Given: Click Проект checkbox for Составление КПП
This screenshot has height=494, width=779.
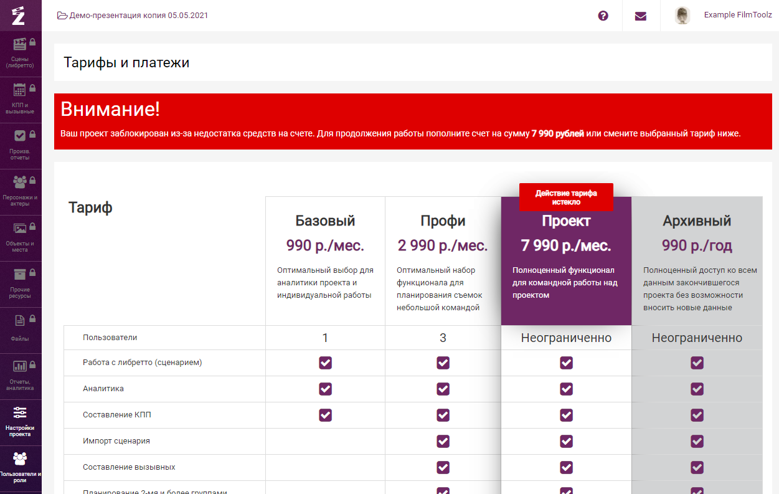Looking at the screenshot, I should [x=566, y=415].
